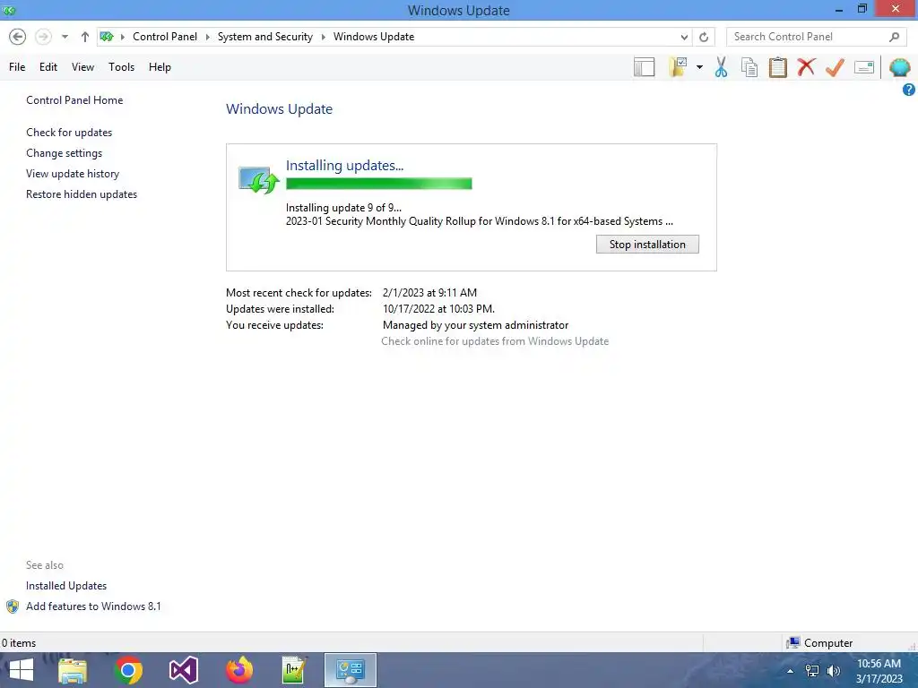Show hidden tray icons arrow
This screenshot has width=918, height=688.
pos(790,671)
